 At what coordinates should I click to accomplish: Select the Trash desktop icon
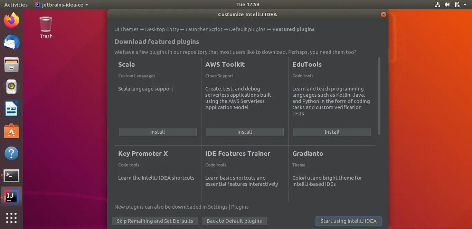(46, 28)
